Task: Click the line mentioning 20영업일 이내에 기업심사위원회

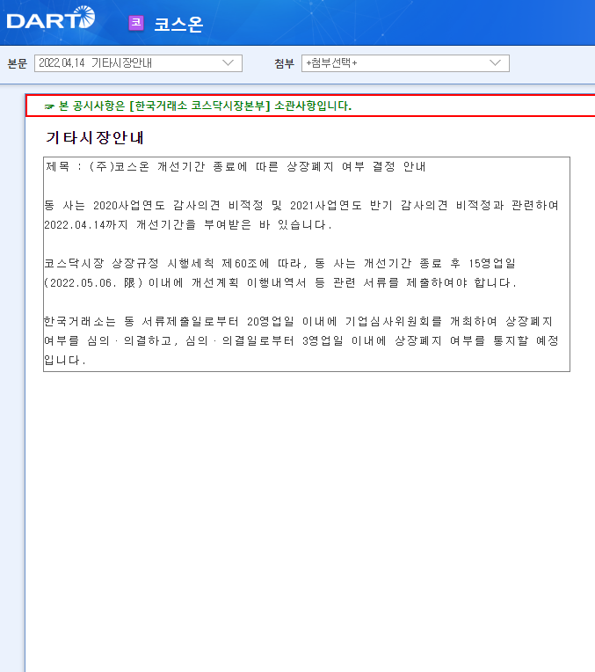Action: click(299, 321)
